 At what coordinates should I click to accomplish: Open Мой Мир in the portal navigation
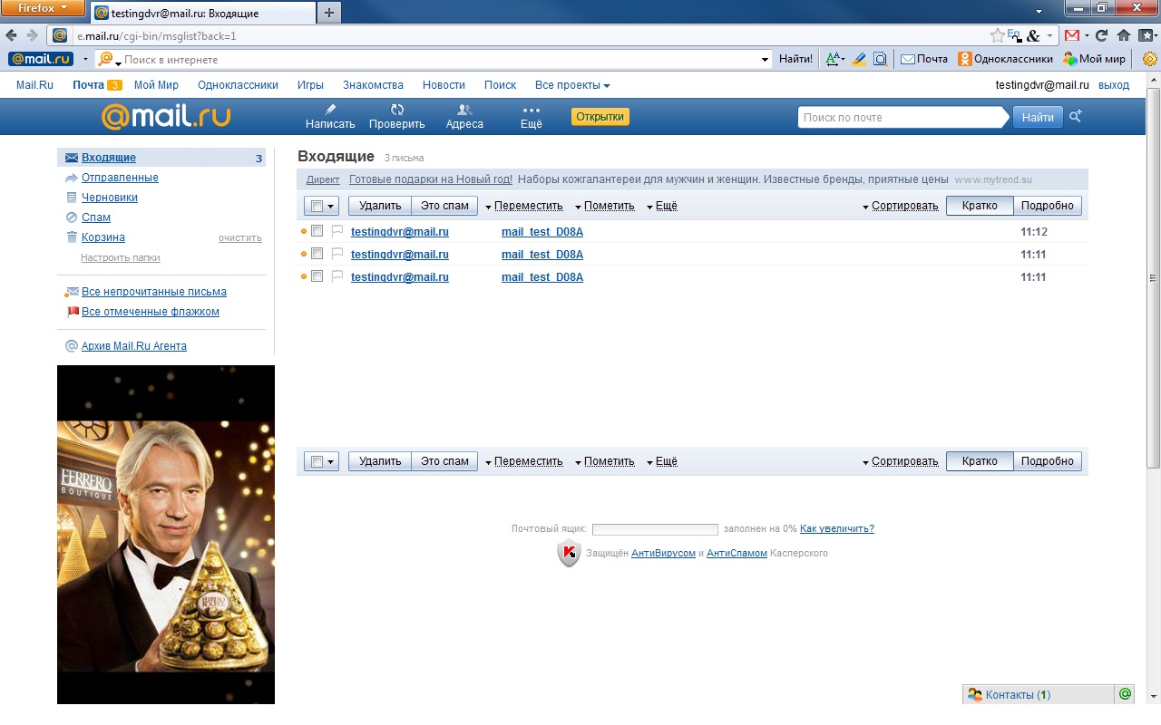[x=156, y=85]
